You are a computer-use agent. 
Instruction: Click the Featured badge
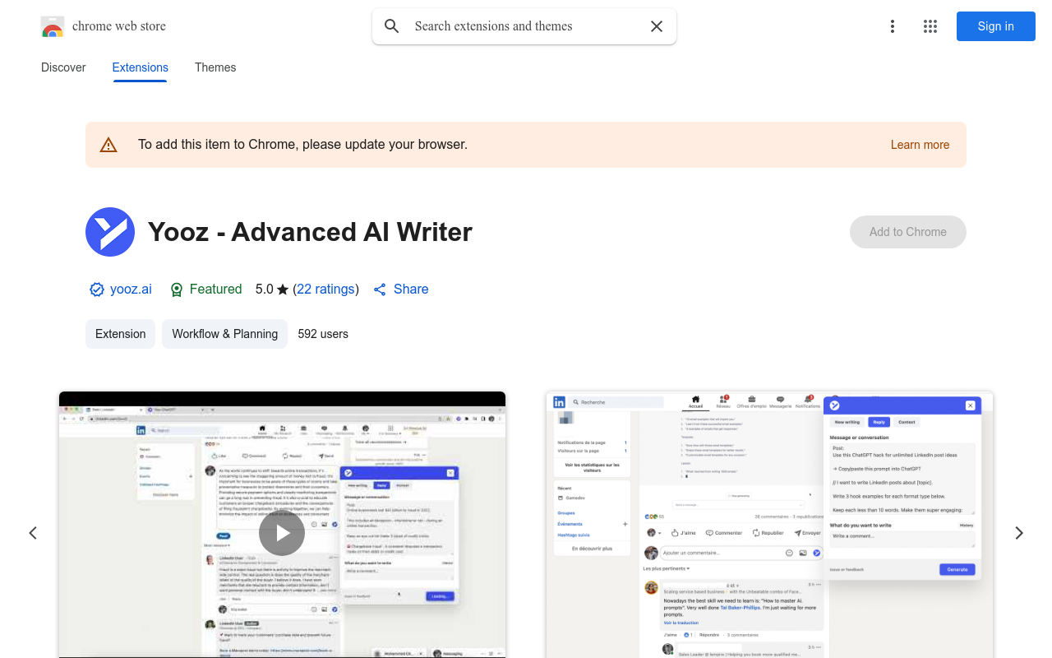(x=205, y=290)
